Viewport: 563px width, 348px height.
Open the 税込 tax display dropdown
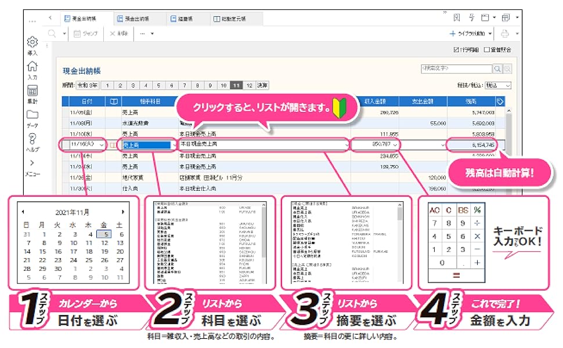pos(497,85)
